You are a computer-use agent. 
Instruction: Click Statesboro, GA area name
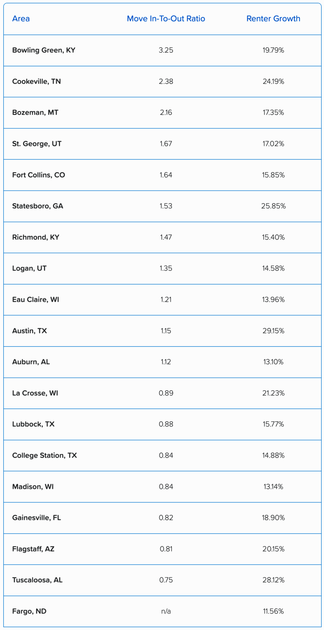38,206
